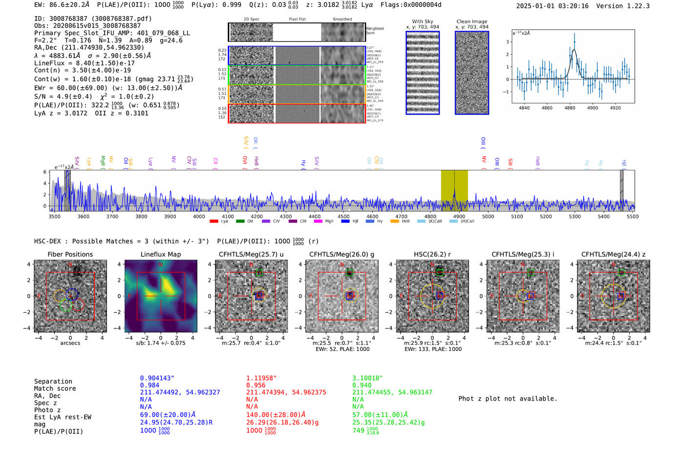Click the red Lyα legend swatch
The width and height of the screenshot is (684, 465).
click(214, 222)
